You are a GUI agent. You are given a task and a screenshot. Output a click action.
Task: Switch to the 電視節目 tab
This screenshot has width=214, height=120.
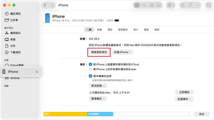click(x=123, y=30)
